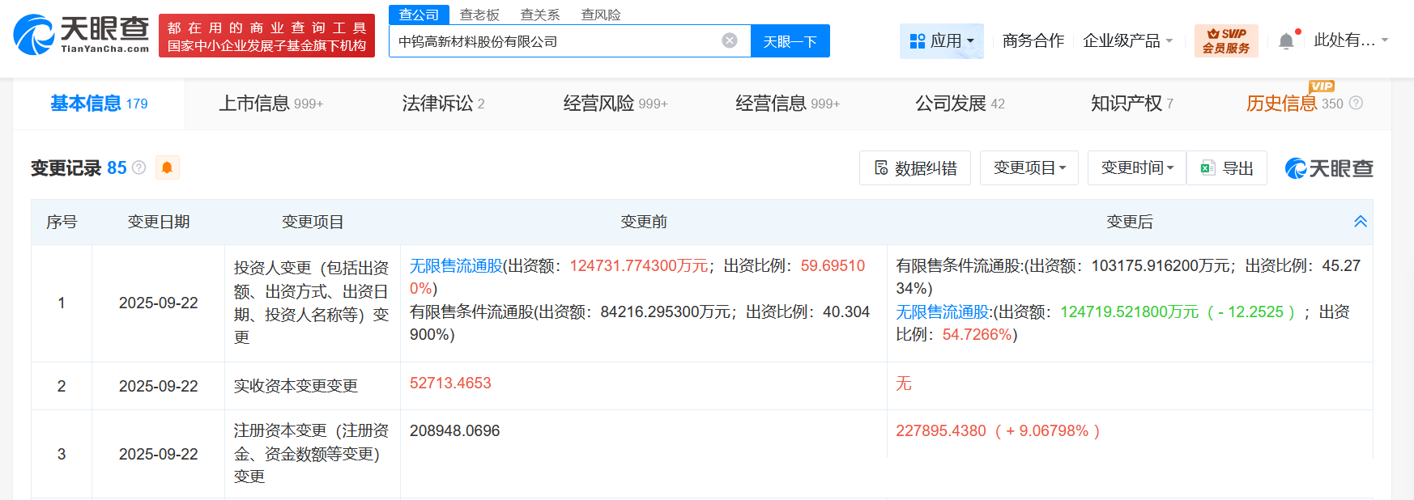Click the question mark icon beside 历史信息 350
The image size is (1414, 500).
1357,103
